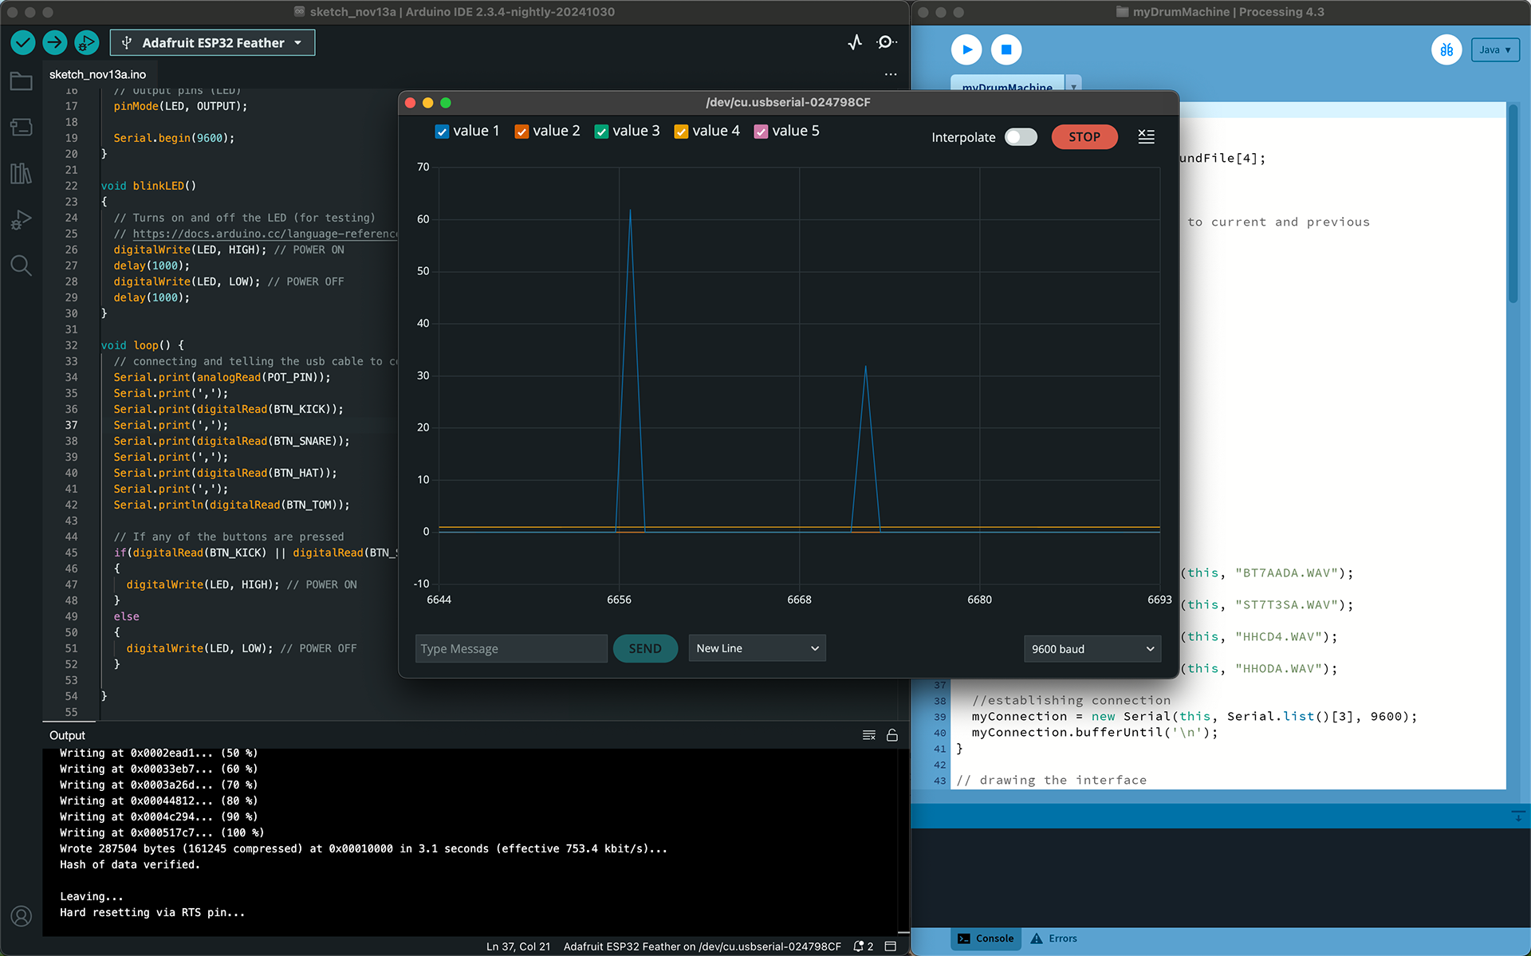Click the tall blue spike peak in the plot
Image resolution: width=1531 pixels, height=956 pixels.
pyautogui.click(x=630, y=210)
